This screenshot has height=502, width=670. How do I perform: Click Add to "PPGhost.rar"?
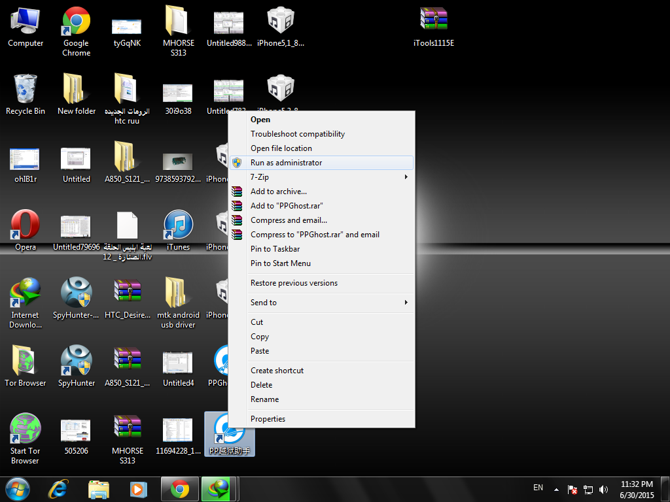pyautogui.click(x=322, y=206)
